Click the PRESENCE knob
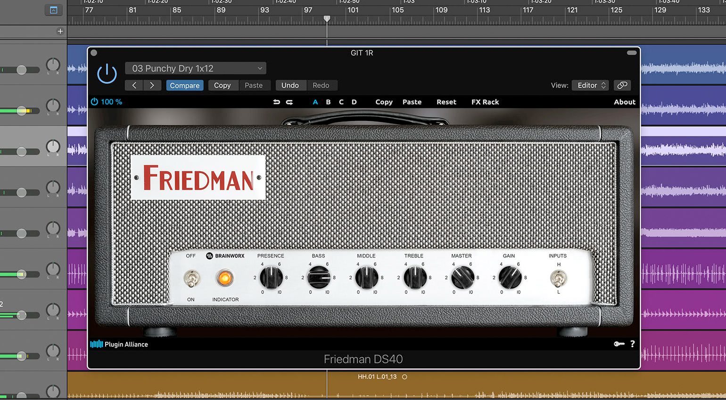The image size is (726, 400). [x=272, y=278]
